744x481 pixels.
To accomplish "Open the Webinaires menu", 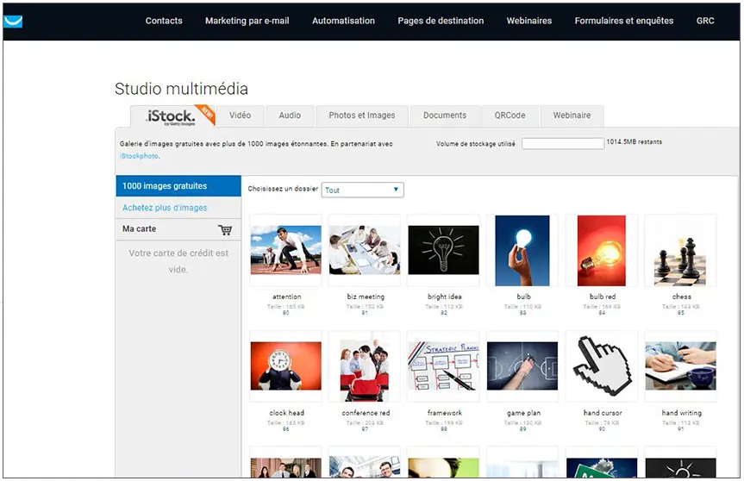I will pos(529,21).
